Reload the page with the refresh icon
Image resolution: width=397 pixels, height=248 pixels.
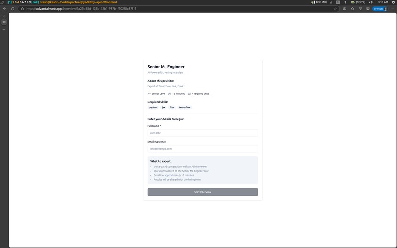13,9
